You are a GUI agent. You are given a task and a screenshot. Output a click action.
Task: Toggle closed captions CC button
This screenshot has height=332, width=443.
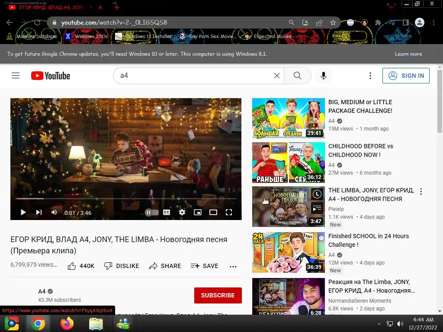167,212
